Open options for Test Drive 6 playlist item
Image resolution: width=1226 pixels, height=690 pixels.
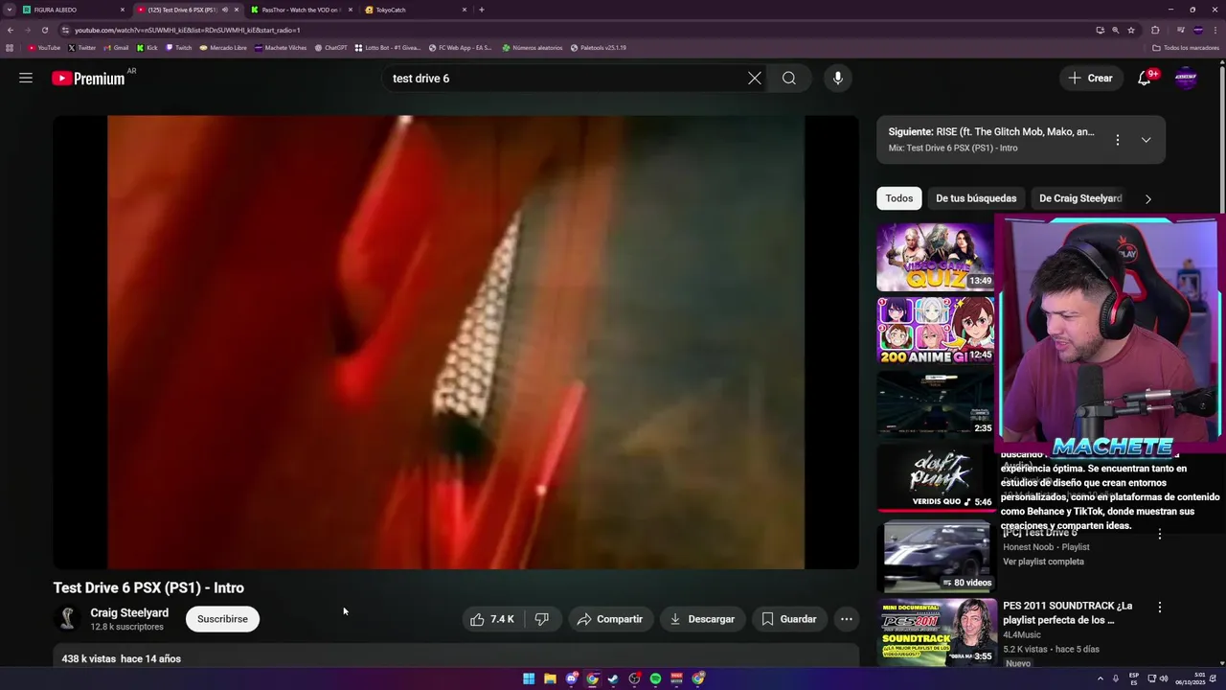[1160, 534]
